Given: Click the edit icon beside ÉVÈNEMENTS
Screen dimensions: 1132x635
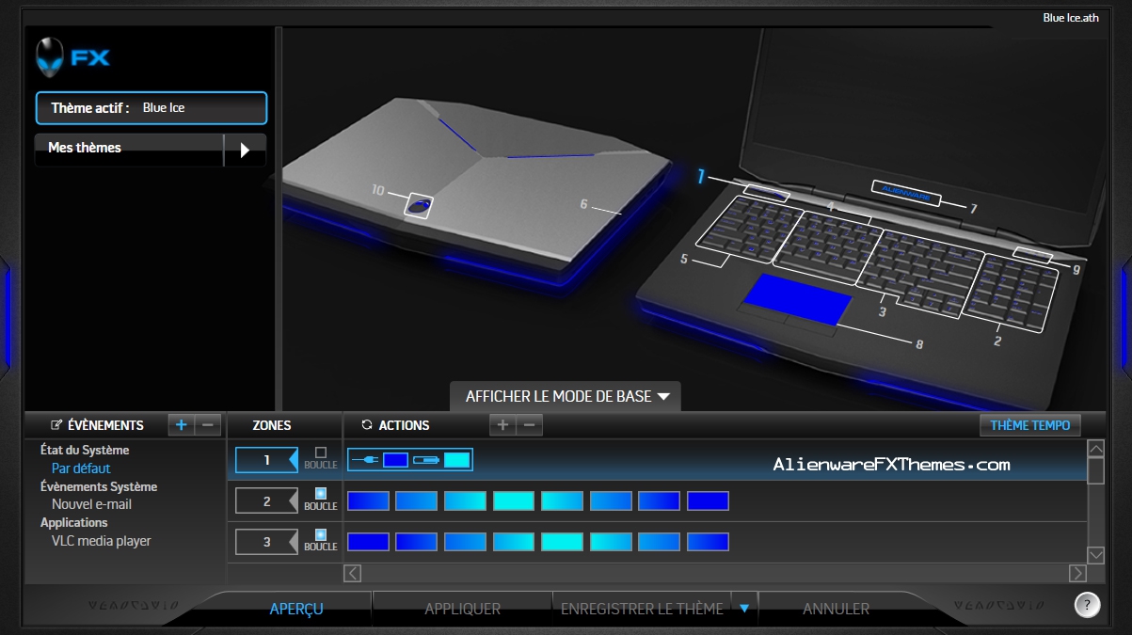Looking at the screenshot, I should pyautogui.click(x=56, y=425).
